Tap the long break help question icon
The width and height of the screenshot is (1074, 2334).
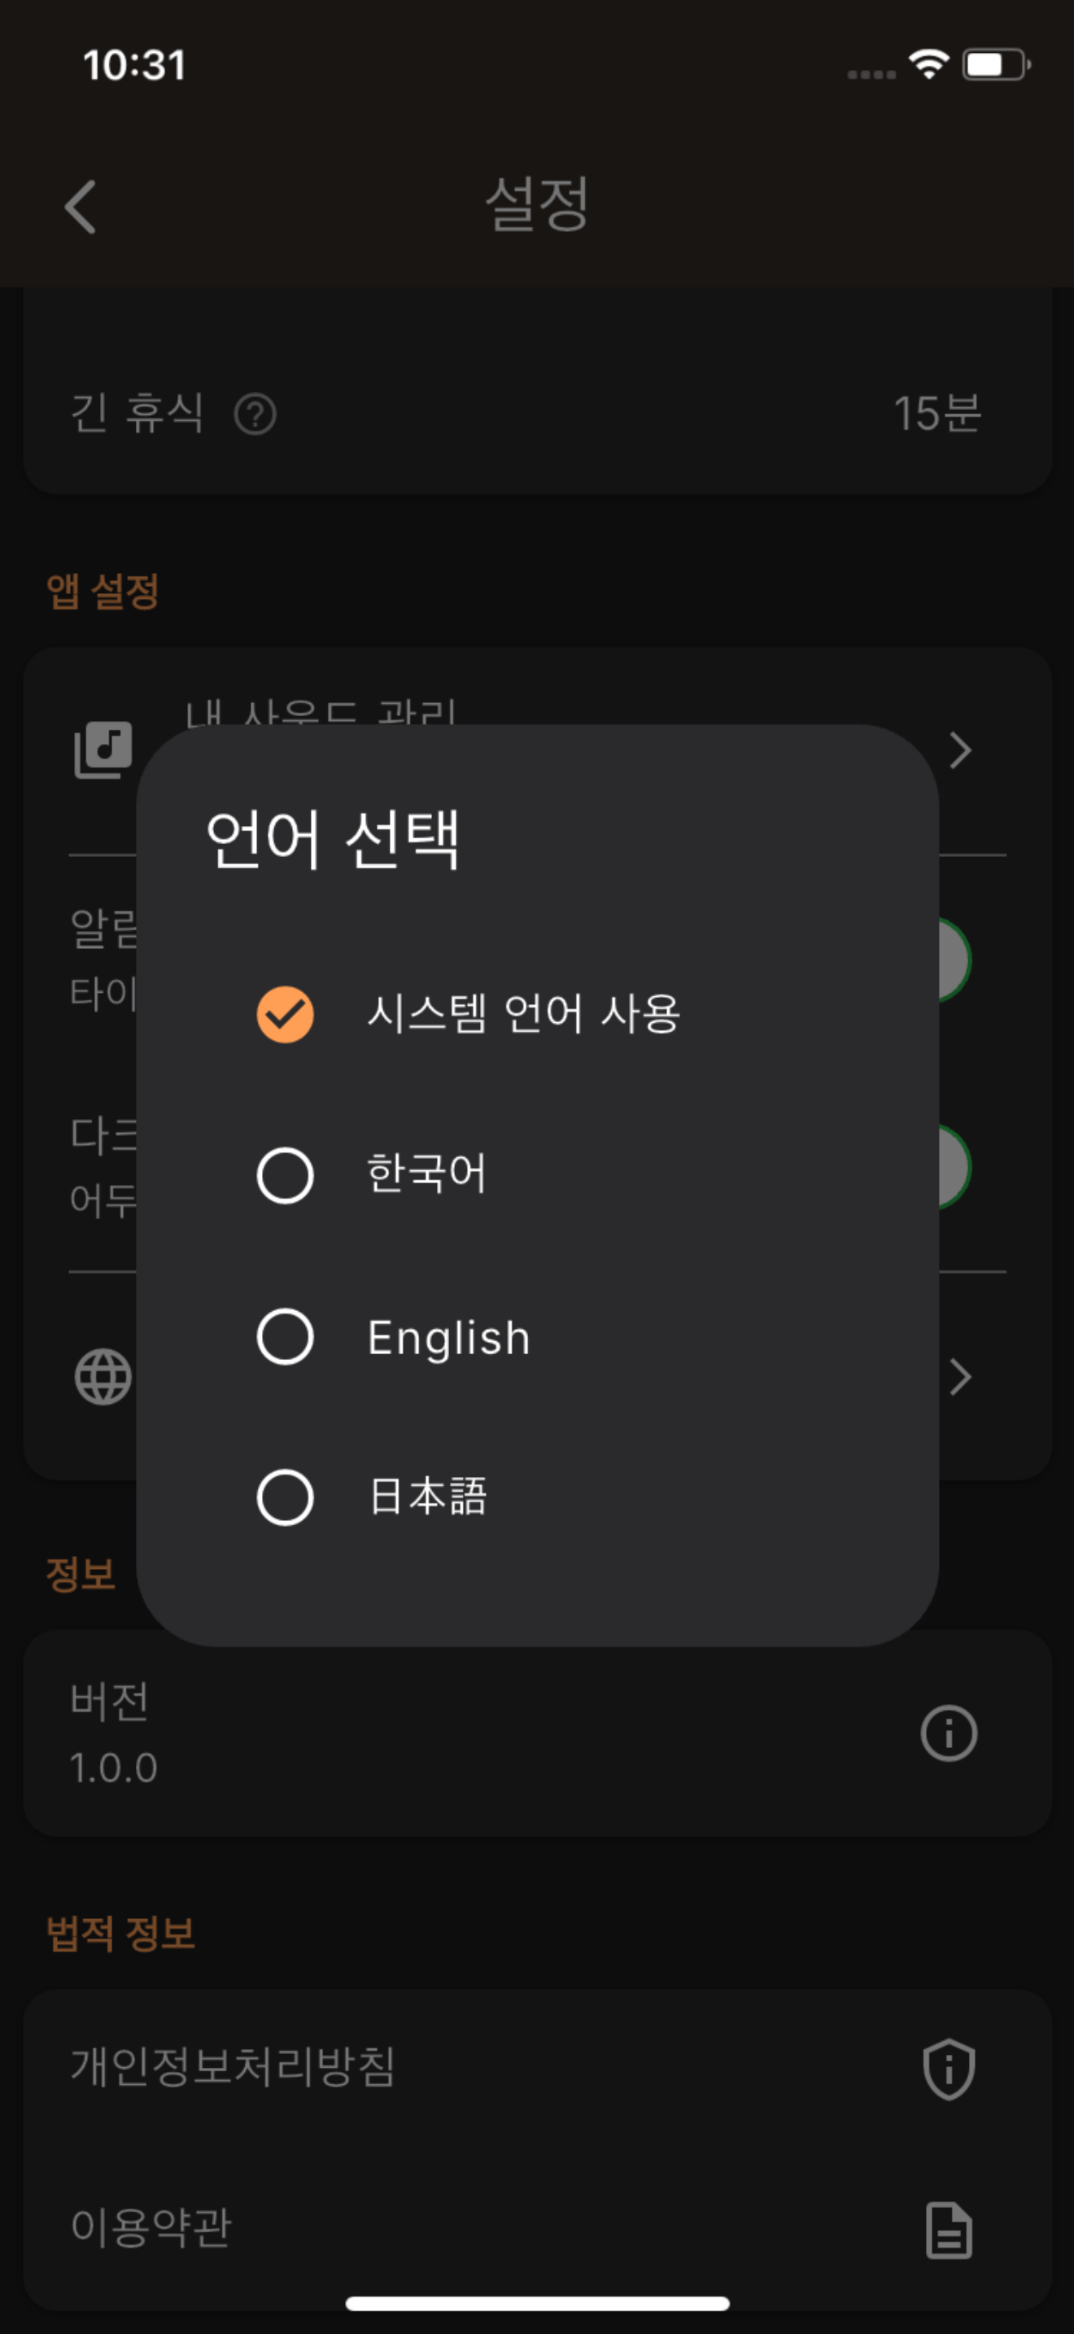click(x=255, y=415)
